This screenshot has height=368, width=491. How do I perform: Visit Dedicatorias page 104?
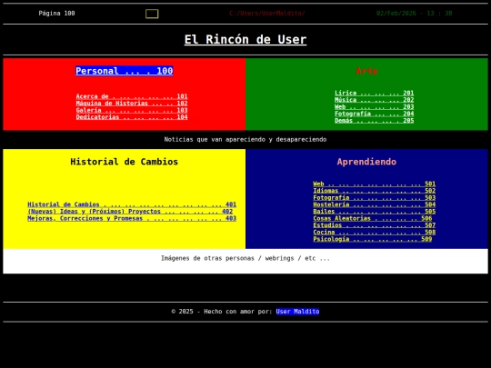point(132,117)
